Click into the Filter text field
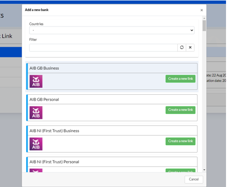Image resolution: width=227 pixels, height=187 pixels. pos(103,48)
